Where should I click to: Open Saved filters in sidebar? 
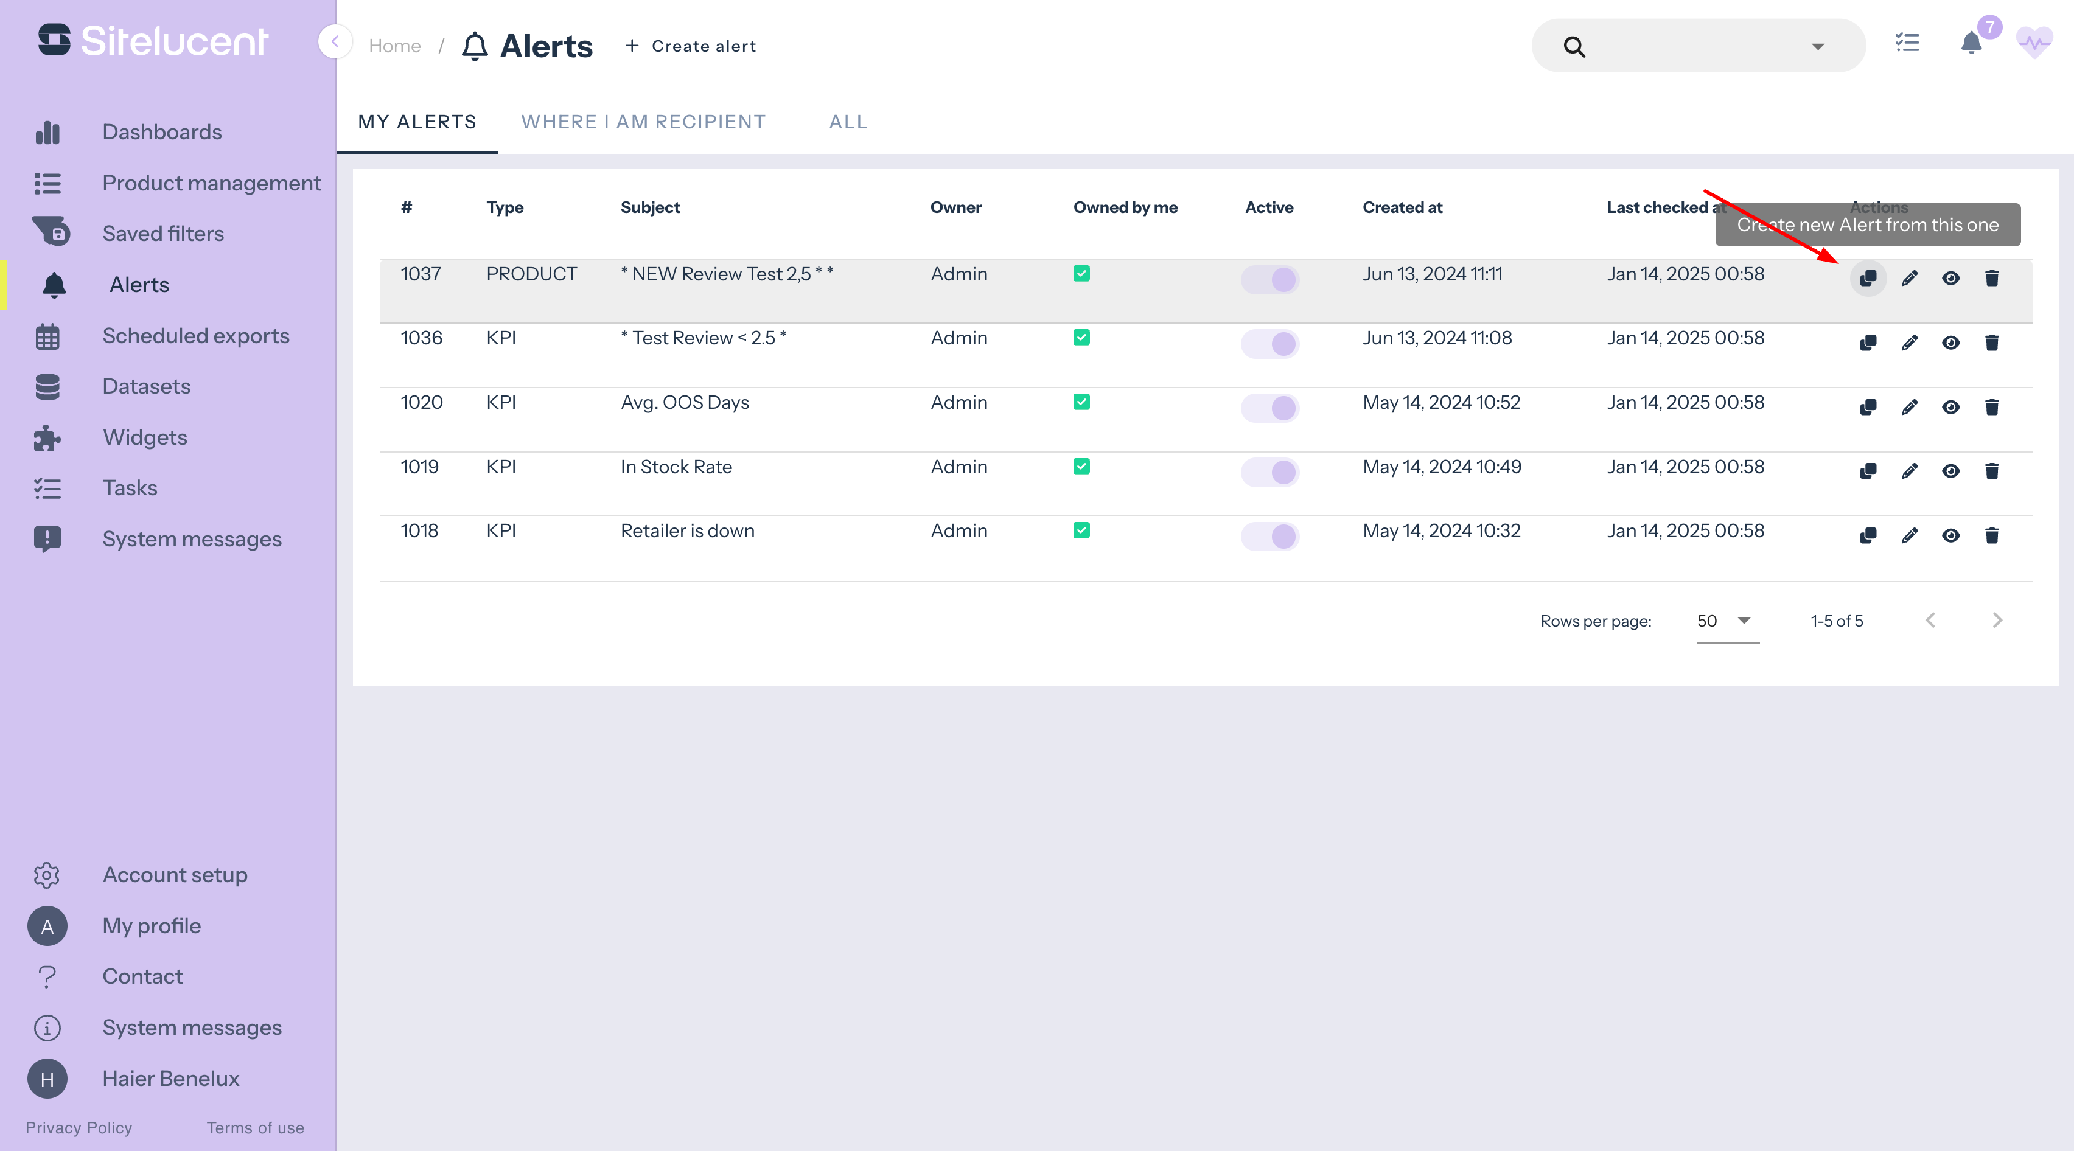point(162,234)
